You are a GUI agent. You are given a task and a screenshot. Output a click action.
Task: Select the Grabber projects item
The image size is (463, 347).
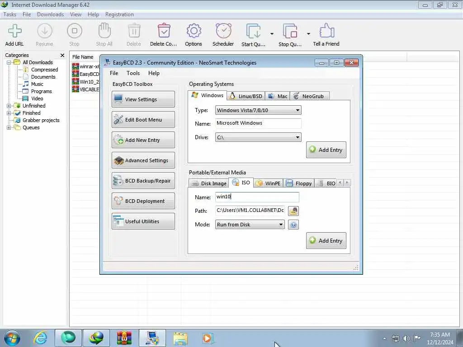(41, 120)
